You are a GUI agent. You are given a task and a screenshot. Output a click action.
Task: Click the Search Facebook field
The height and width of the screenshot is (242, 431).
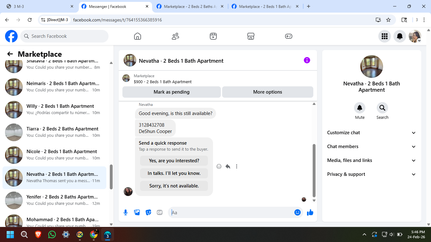[64, 36]
